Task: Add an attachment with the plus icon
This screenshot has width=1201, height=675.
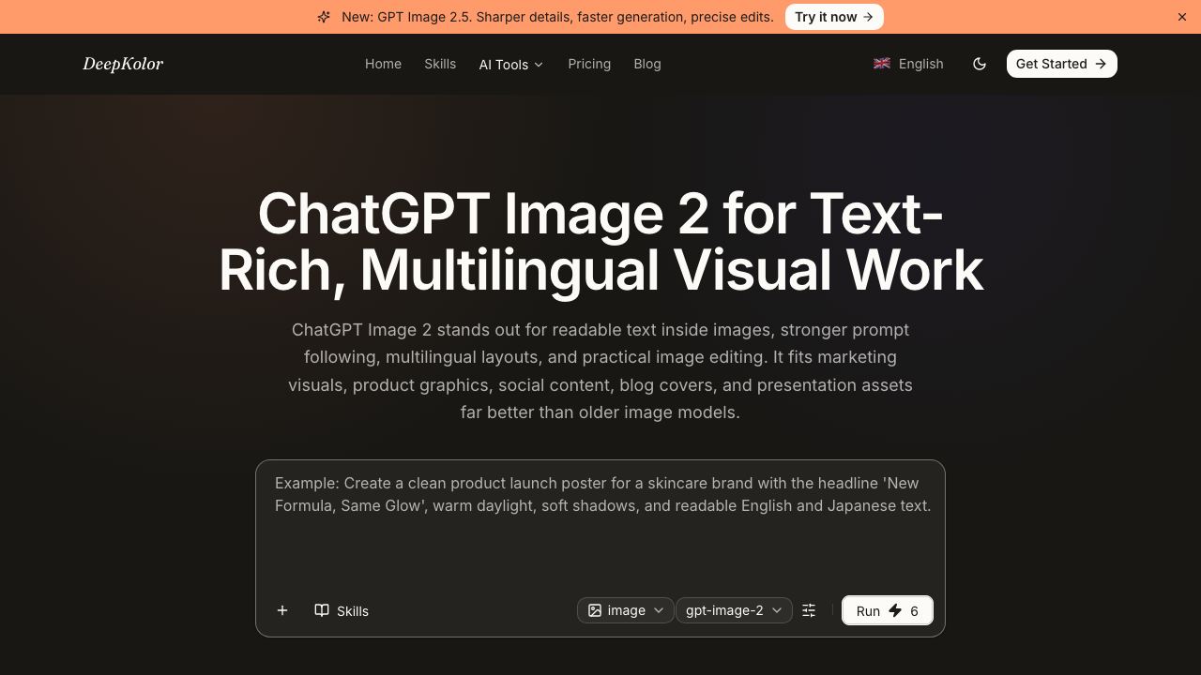Action: tap(282, 610)
